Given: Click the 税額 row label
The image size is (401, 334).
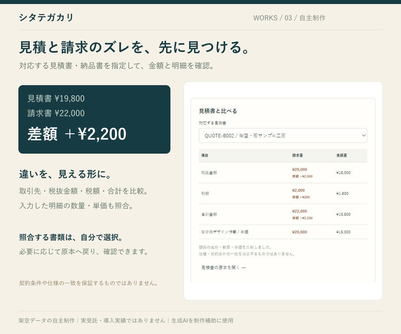Looking at the screenshot, I should [205, 193].
